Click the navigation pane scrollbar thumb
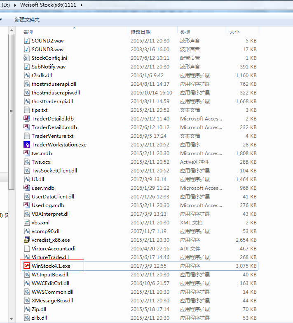The height and width of the screenshot is (323, 293). (11, 112)
